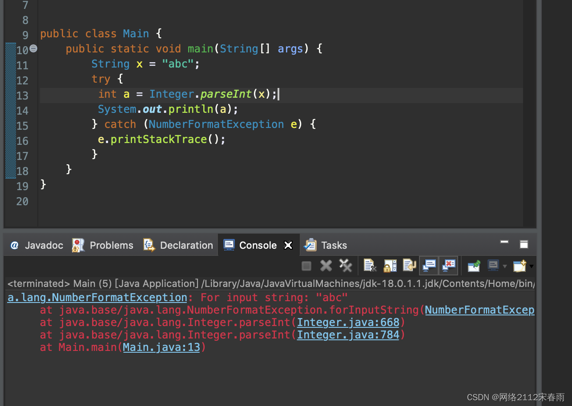The width and height of the screenshot is (572, 406).
Task: Open the truncated NumberFormatExcep source link
Action: click(x=479, y=310)
